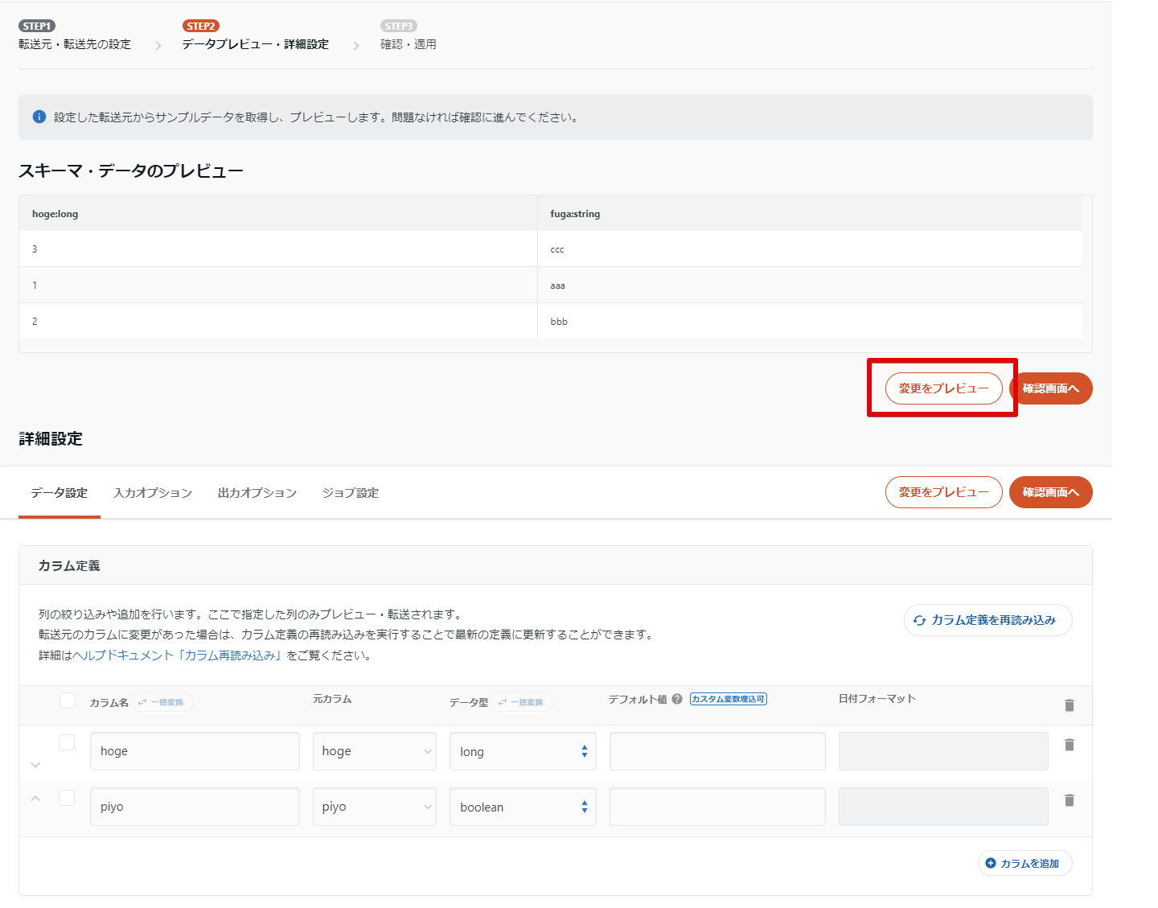Screen dimensions: 1158x908
Task: Open the long data type dropdown
Action: [523, 751]
